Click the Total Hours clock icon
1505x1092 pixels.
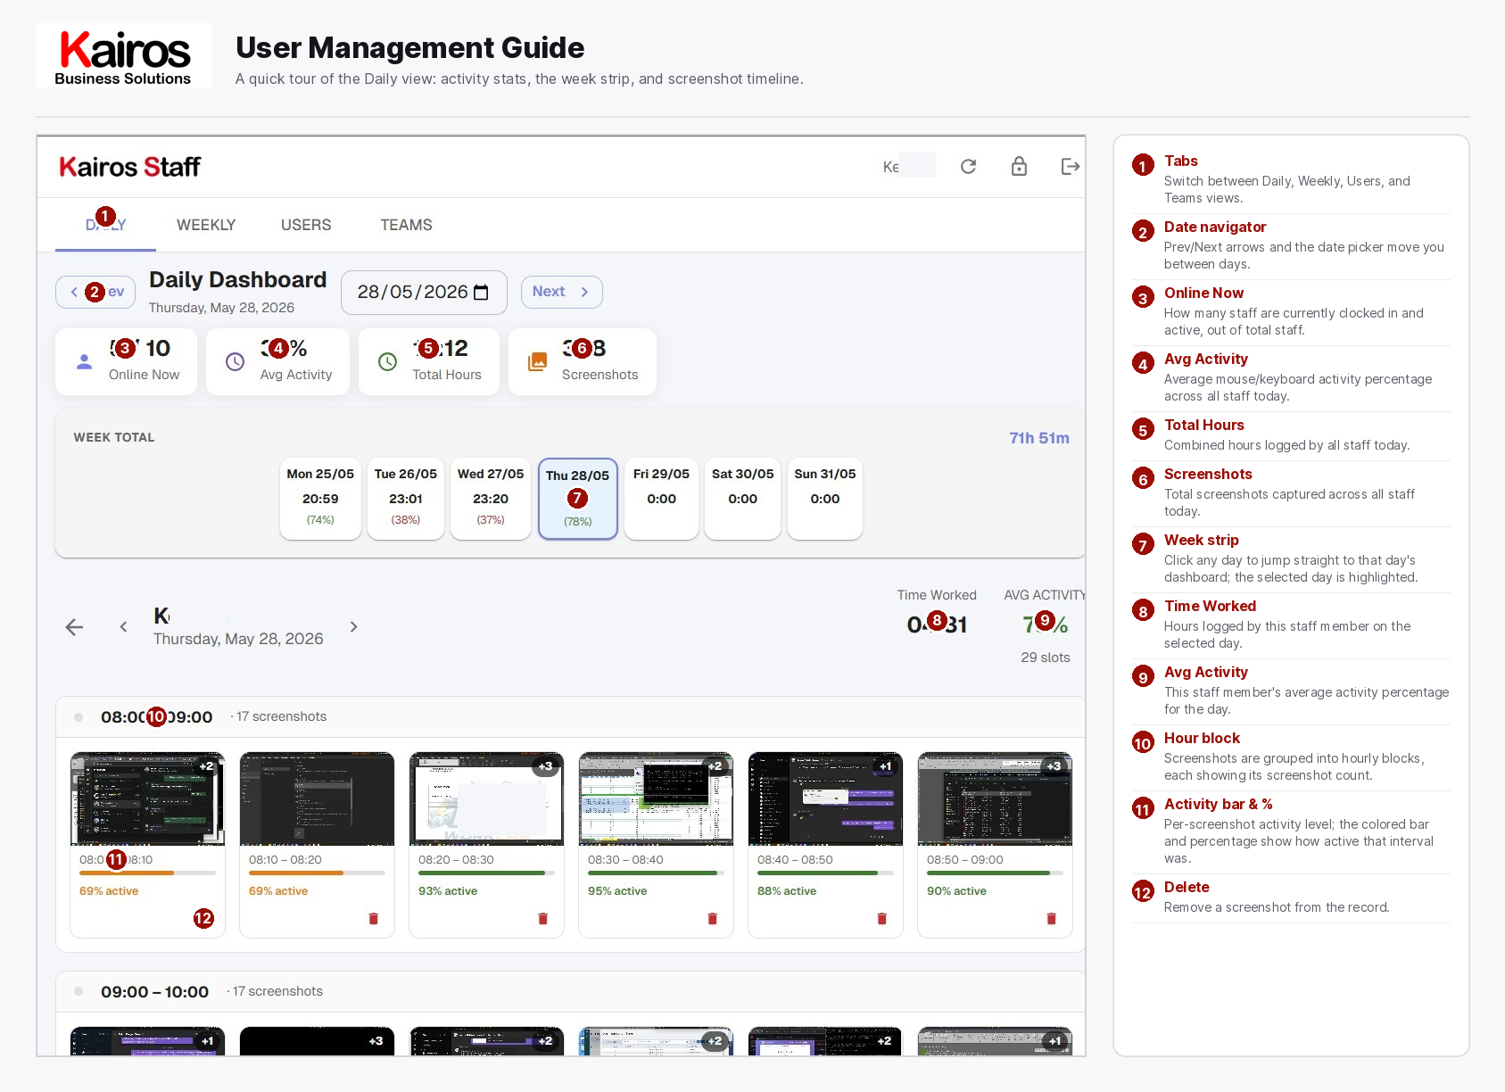[x=387, y=361]
